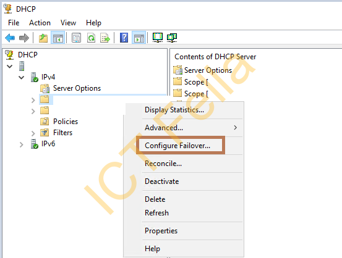The height and width of the screenshot is (258, 342).
Task: Click the Export List toolbar icon
Action: click(105, 38)
